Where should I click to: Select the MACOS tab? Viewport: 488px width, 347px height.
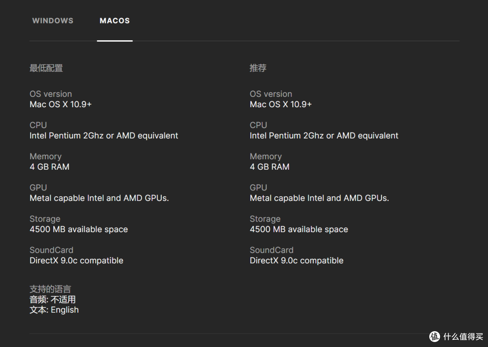114,20
